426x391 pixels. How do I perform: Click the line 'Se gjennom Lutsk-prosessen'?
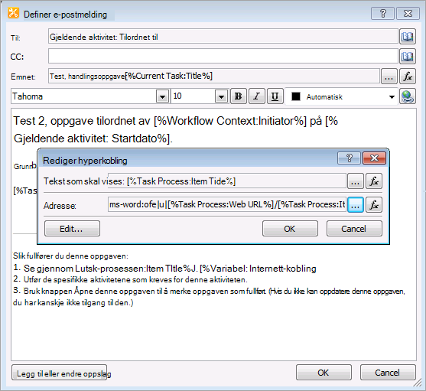(x=85, y=269)
